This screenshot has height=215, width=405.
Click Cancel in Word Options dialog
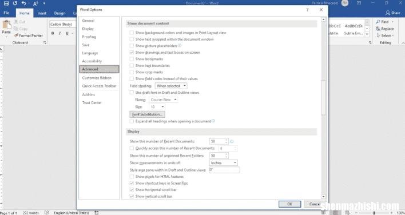[315, 204]
